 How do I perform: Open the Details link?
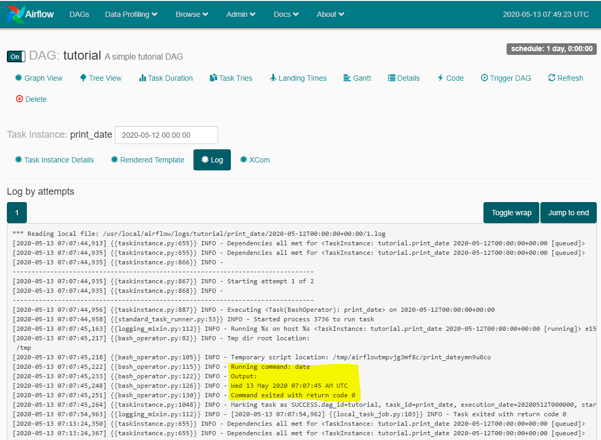point(404,78)
